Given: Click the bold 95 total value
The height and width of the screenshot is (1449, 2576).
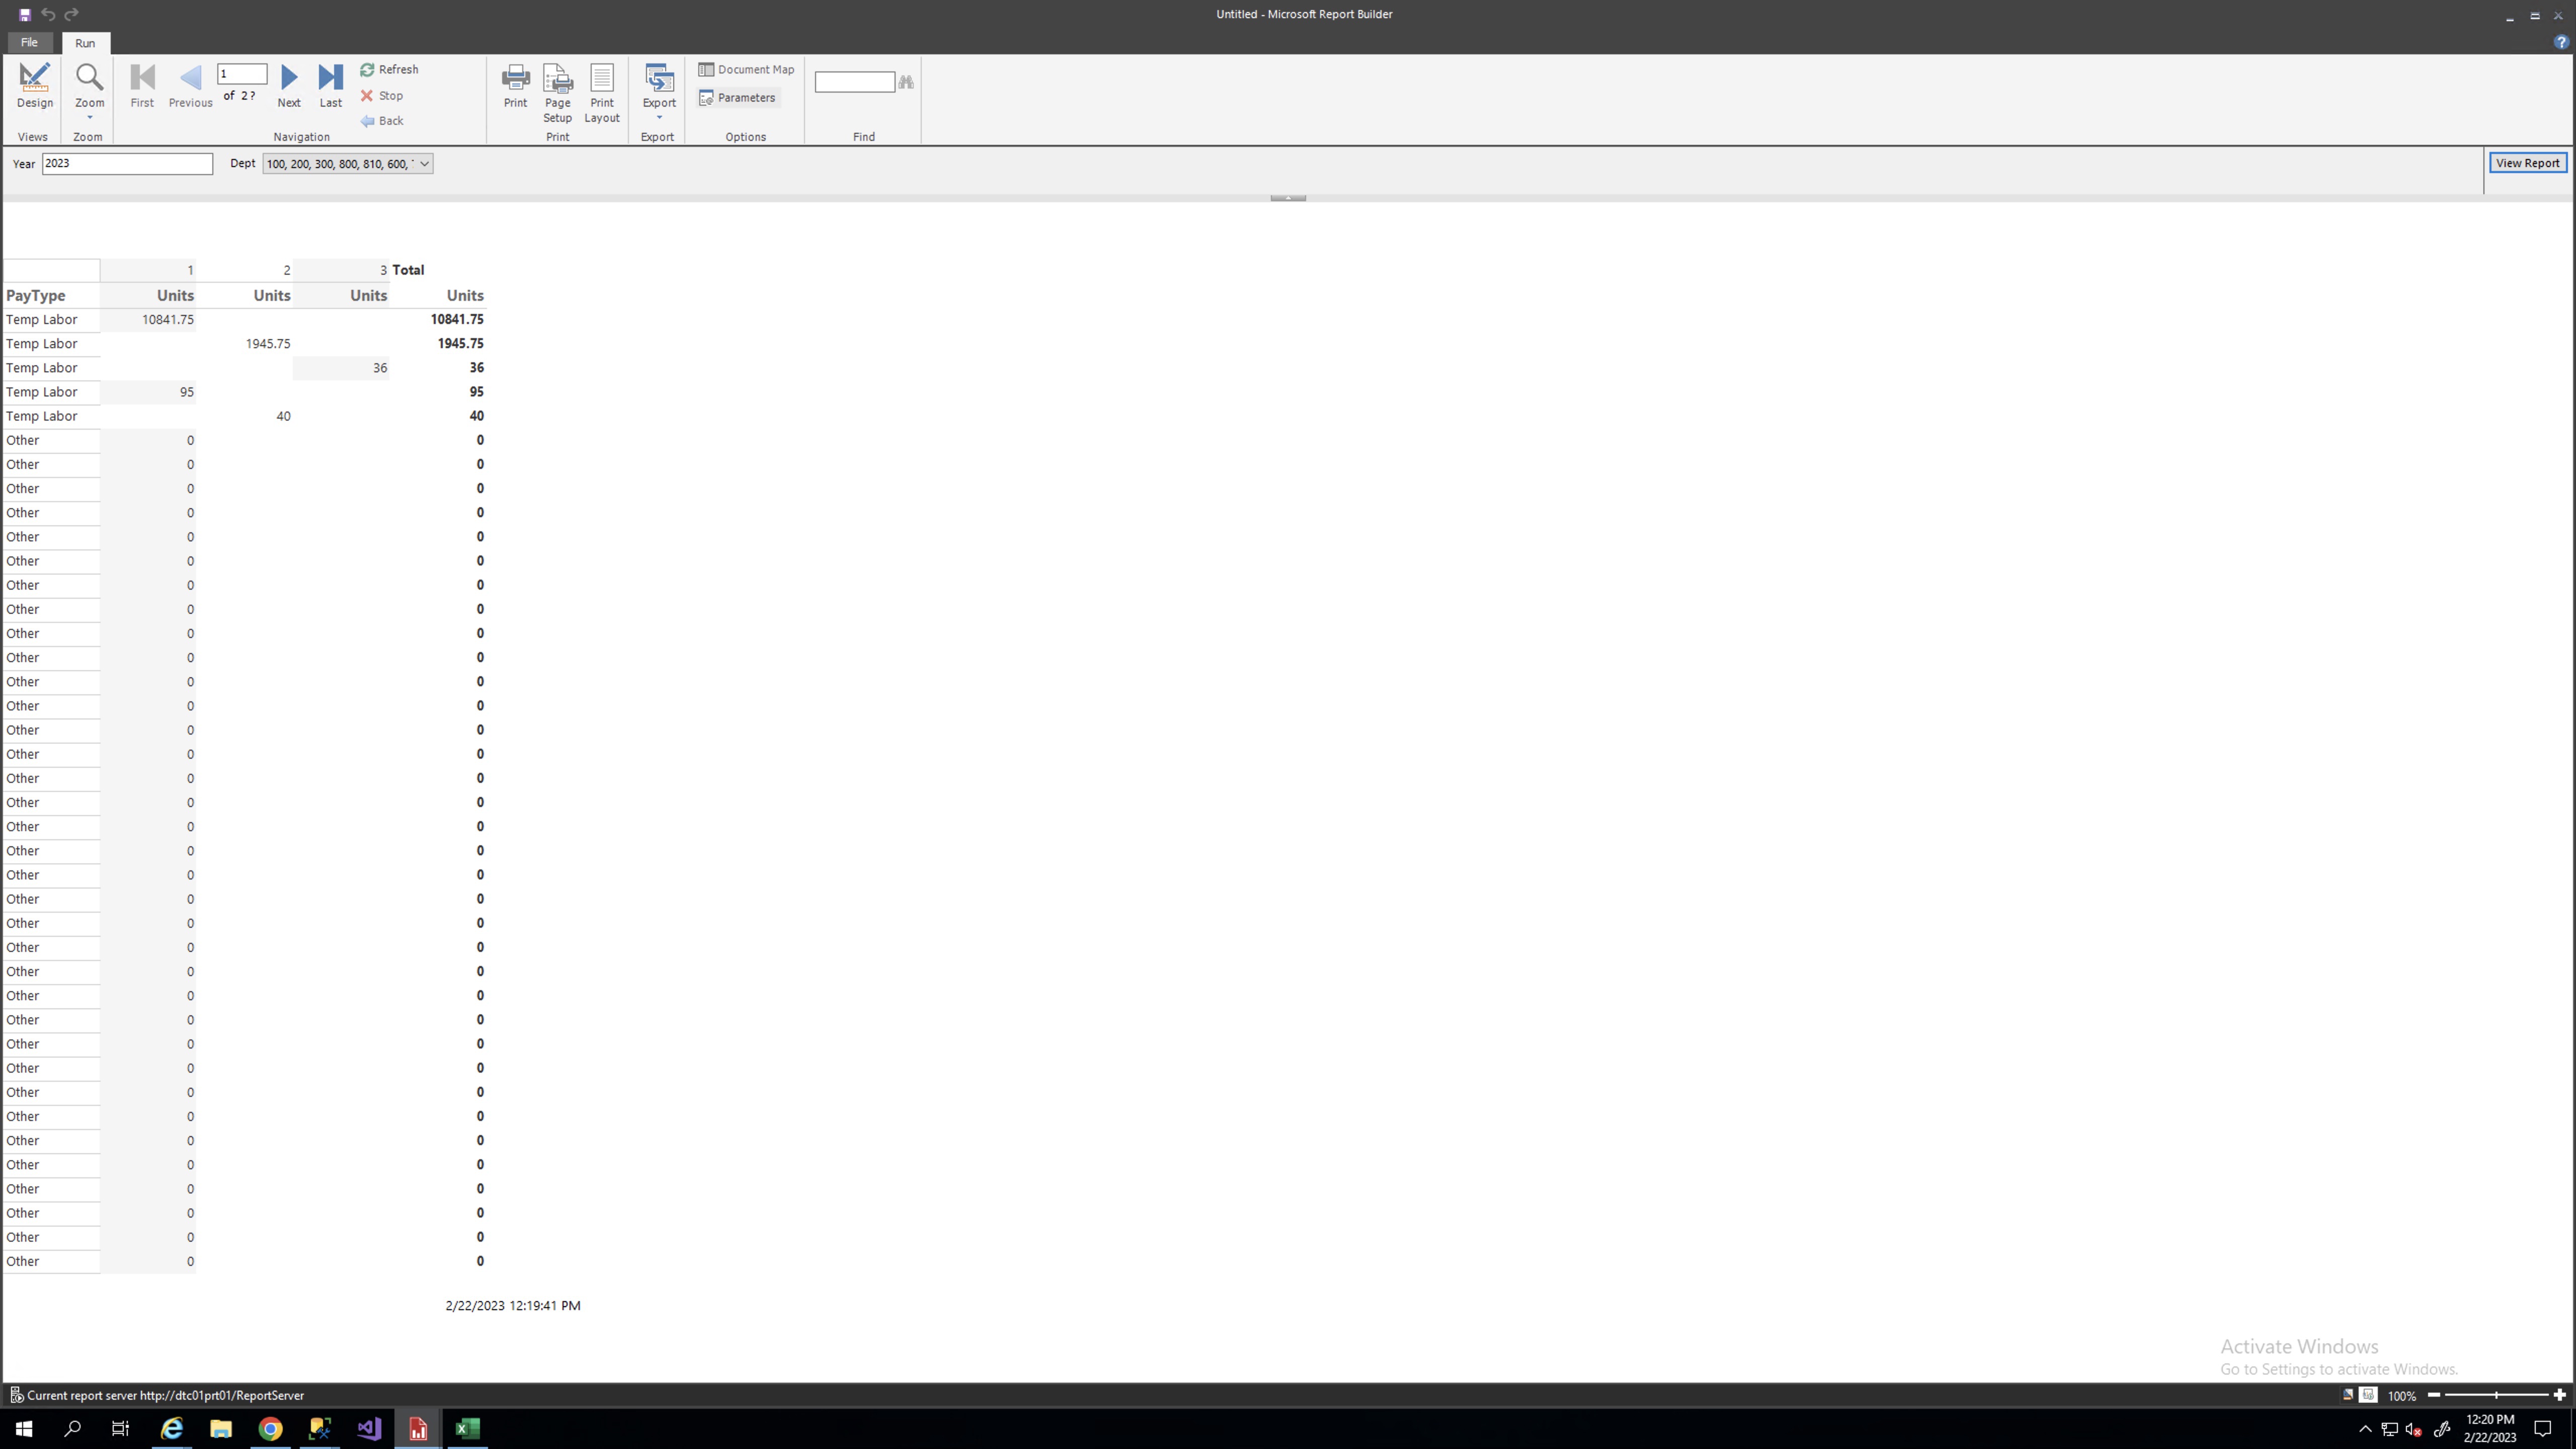Looking at the screenshot, I should (x=476, y=392).
